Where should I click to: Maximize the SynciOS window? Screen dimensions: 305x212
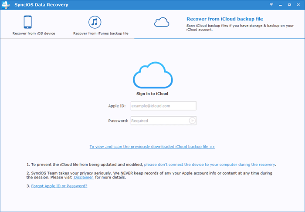pos(289,5)
